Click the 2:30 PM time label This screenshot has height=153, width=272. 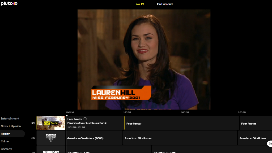(242, 112)
